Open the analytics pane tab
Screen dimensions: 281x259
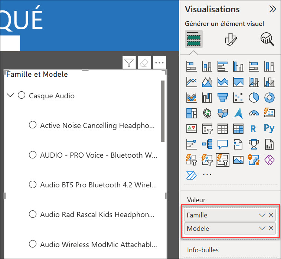click(267, 39)
